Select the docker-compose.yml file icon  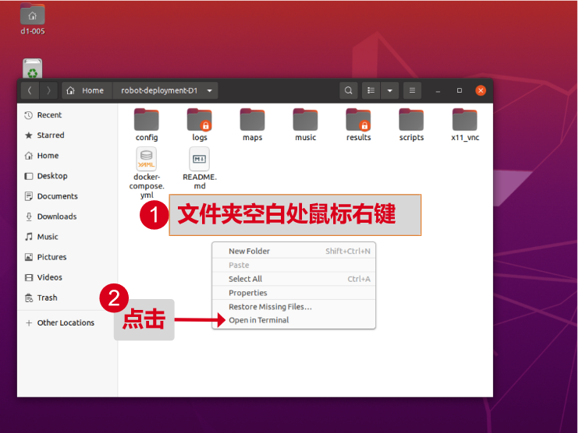pos(147,159)
